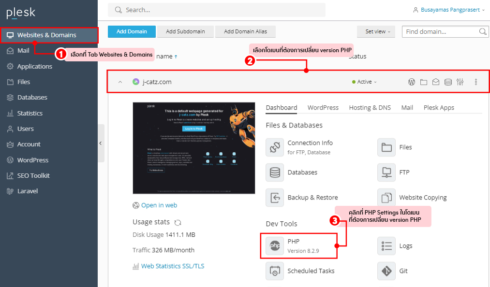Switch to the Mail tab

pos(407,108)
